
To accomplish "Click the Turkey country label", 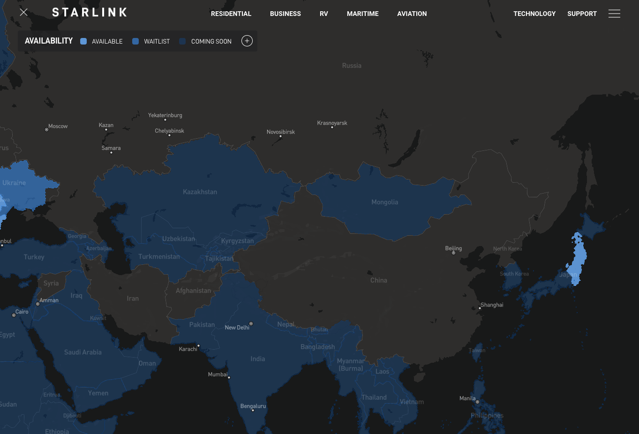I will (34, 257).
